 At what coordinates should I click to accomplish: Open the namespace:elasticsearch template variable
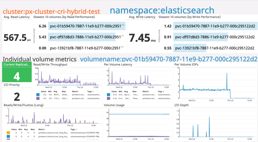162,11
